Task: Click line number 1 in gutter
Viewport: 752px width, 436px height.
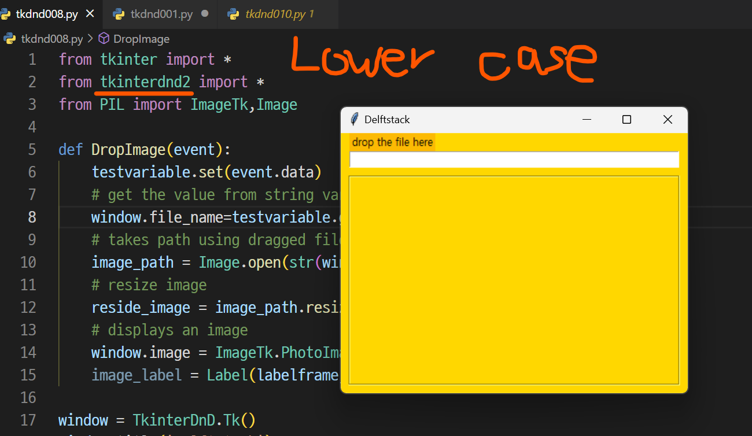Action: [x=32, y=60]
